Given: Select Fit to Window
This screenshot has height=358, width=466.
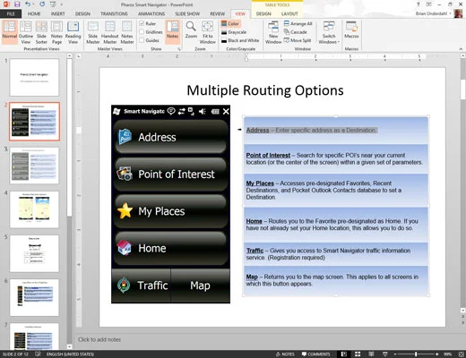Looking at the screenshot, I should pyautogui.click(x=208, y=33).
